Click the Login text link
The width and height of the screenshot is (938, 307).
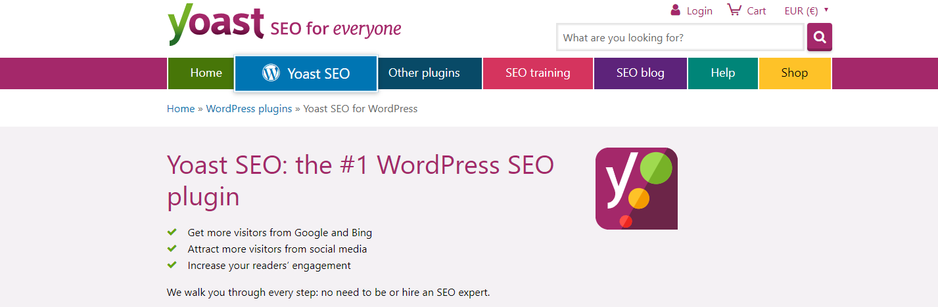click(x=699, y=10)
